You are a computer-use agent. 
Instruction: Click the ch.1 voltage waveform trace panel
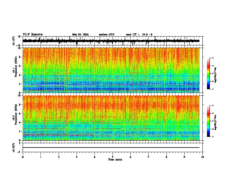(x=113, y=41)
